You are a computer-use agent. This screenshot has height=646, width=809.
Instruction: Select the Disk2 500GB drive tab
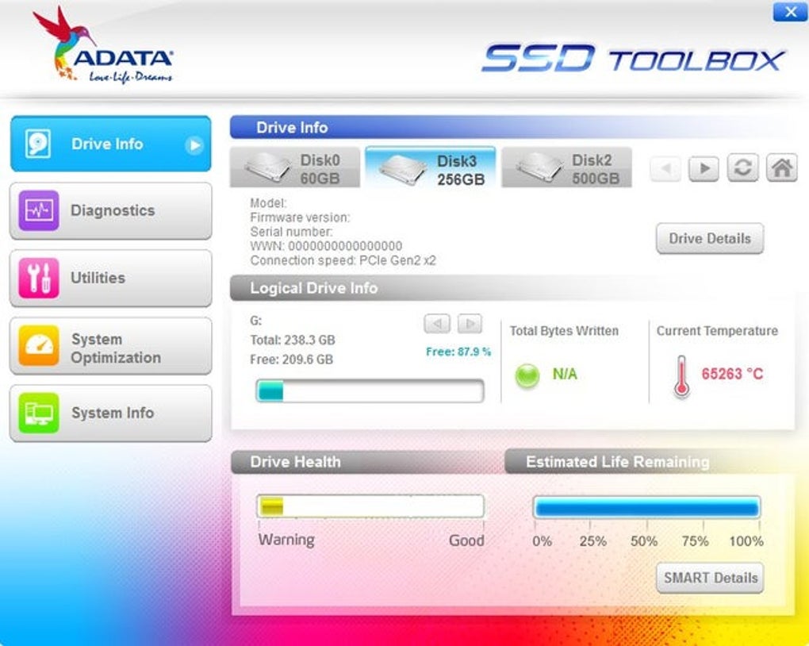[x=566, y=167]
